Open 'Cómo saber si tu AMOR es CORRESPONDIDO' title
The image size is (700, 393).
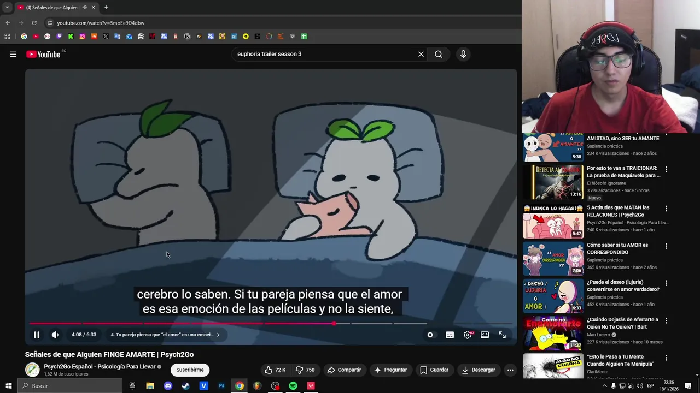pos(617,248)
